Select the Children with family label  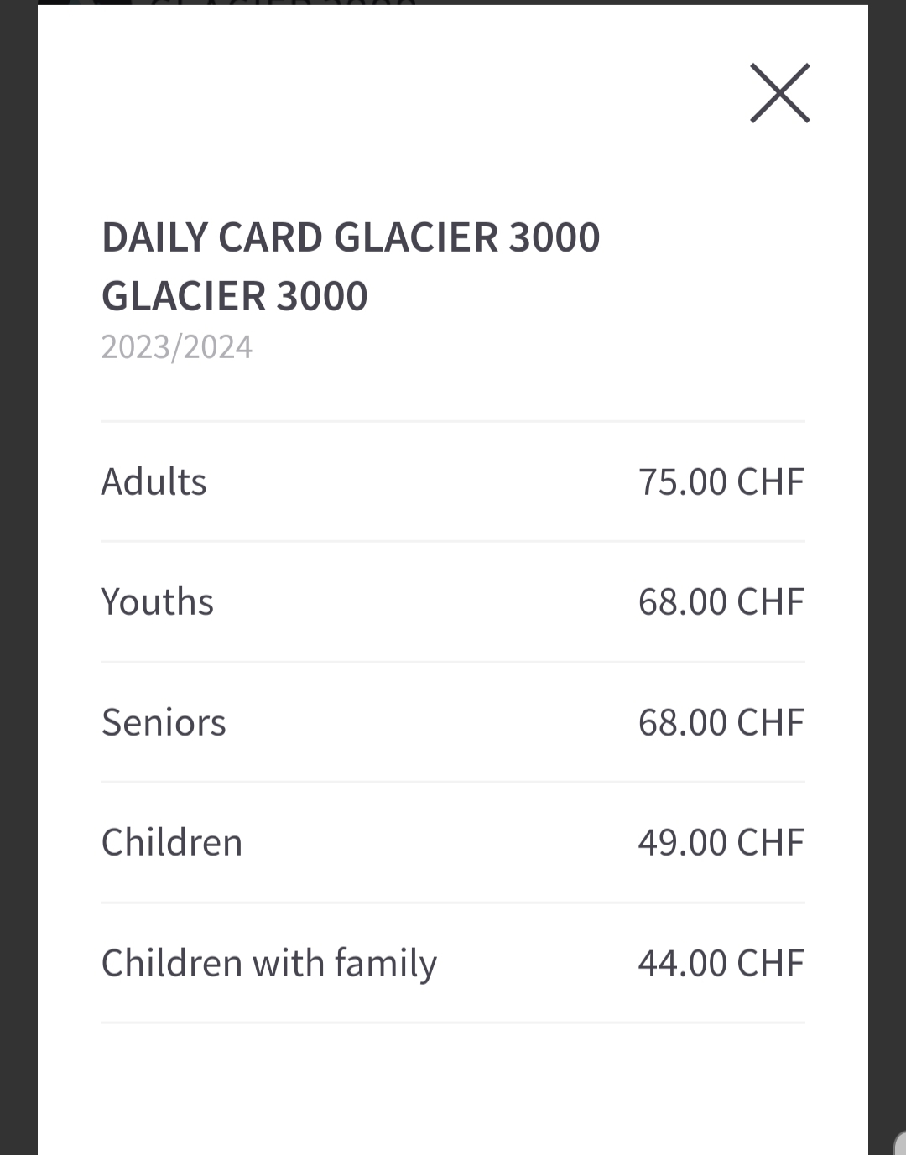tap(269, 963)
